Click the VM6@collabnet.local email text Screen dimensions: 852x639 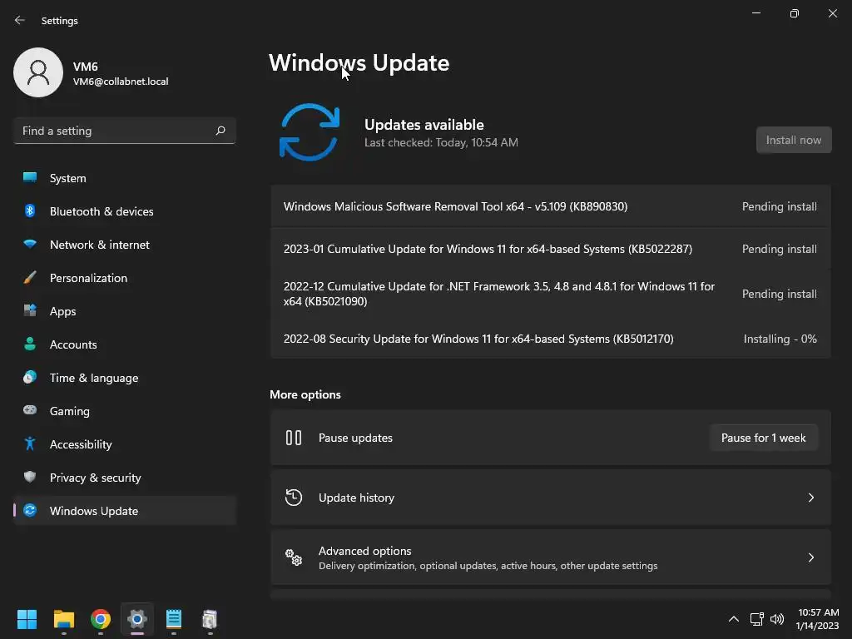121,82
